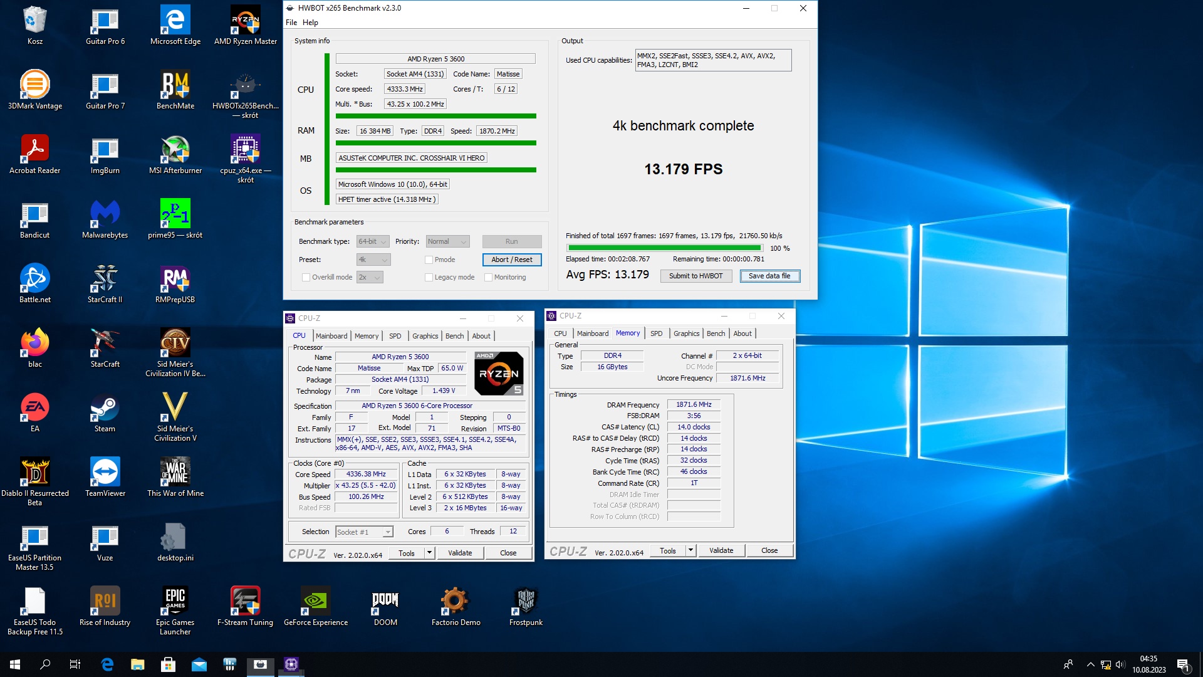Expand Benchmark type 64-bit dropdown
This screenshot has height=677, width=1203.
tap(373, 241)
